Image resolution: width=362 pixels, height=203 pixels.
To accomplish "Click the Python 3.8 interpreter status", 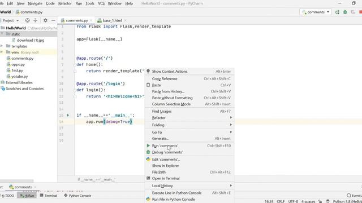I will [347, 201].
